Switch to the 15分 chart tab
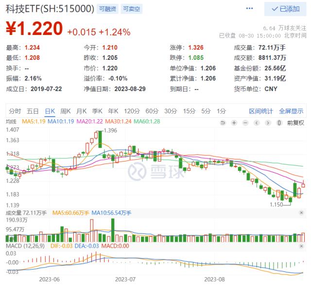 (x=189, y=111)
